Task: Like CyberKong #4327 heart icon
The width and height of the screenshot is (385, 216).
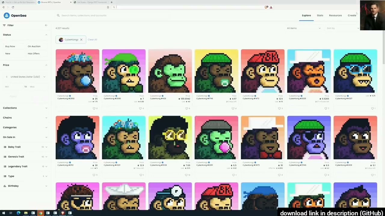Action: click(372, 108)
